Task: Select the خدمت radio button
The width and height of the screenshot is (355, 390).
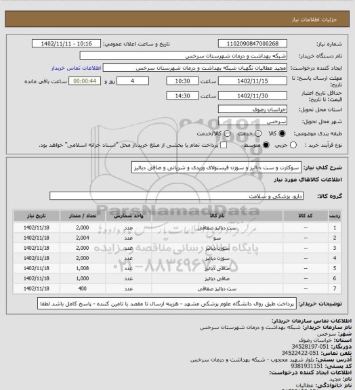Action: tap(258, 133)
